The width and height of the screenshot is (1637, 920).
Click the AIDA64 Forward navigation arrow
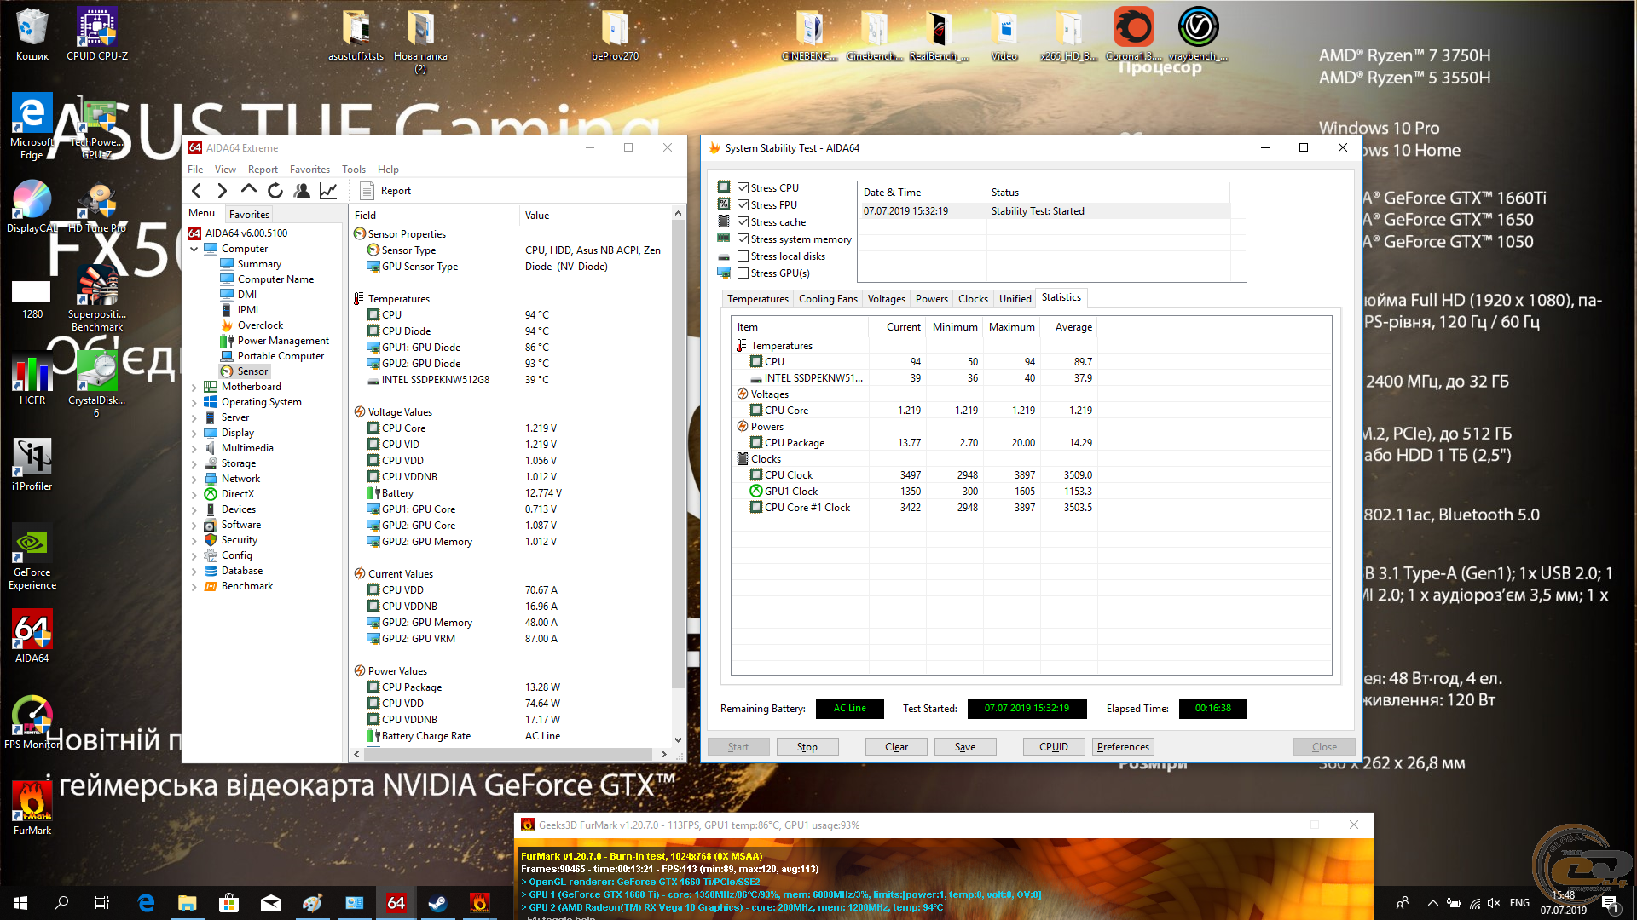[223, 191]
